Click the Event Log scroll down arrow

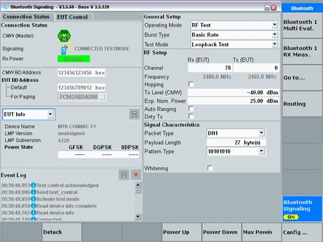[138, 217]
